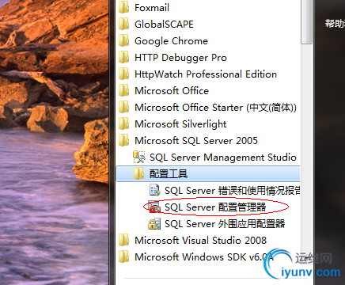
Task: Click the SQL Server 配置管理器 toolbox icon
Action: [154, 207]
